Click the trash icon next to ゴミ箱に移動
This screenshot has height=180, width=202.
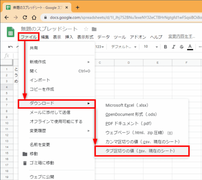pyautogui.click(x=25, y=163)
